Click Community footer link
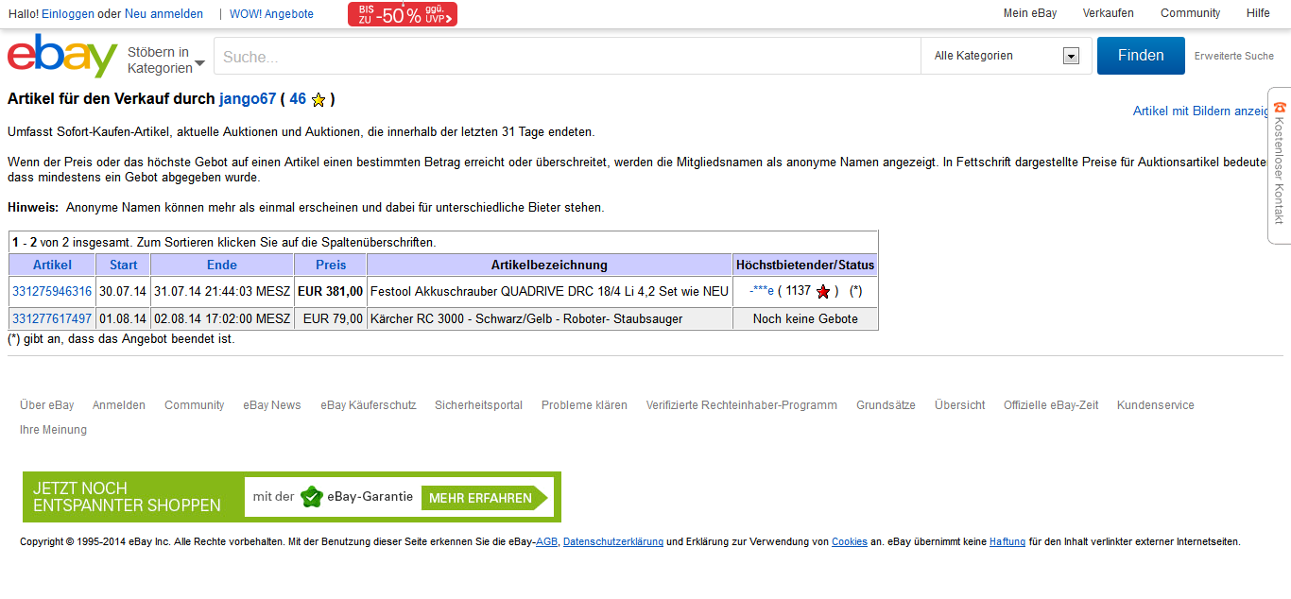The height and width of the screenshot is (599, 1291). pos(195,405)
